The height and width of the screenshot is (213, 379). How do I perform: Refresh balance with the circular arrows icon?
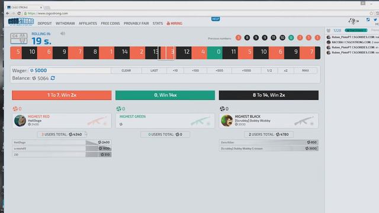point(53,78)
